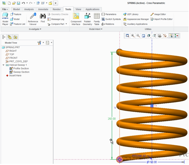Open the Windows dropdown arrow in quick access toolbar
This screenshot has width=189, height=165.
[x=47, y=3]
